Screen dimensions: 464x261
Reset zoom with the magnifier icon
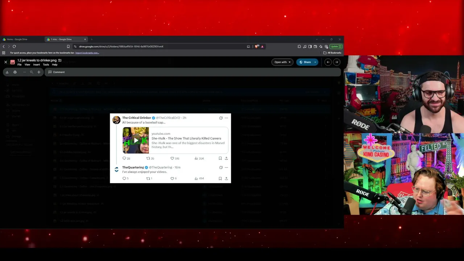pyautogui.click(x=32, y=72)
